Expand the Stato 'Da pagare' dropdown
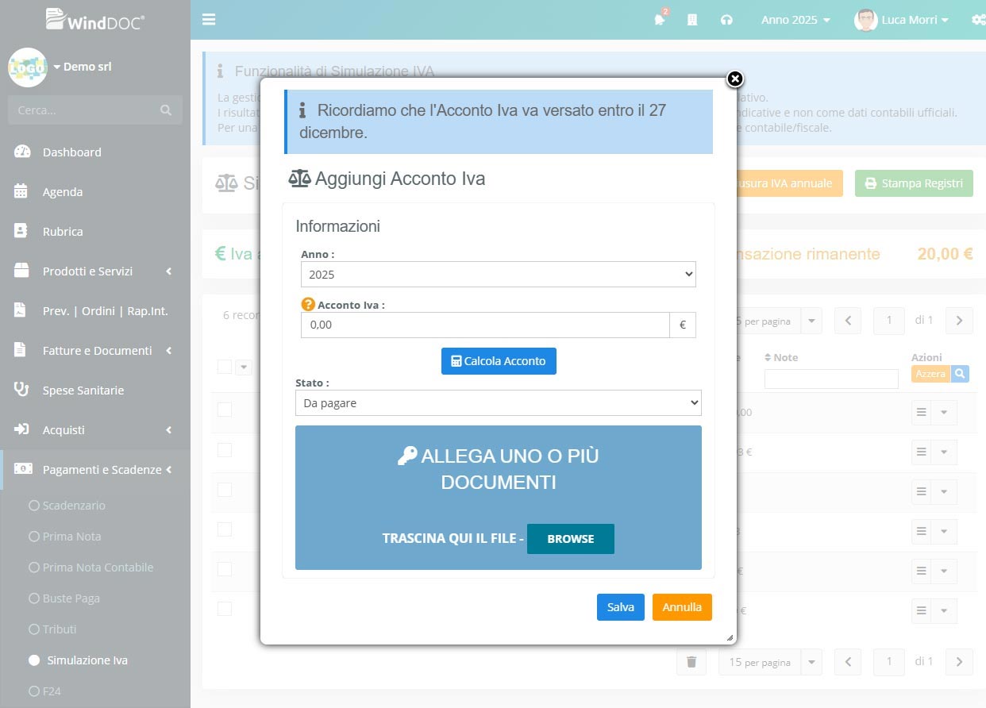The image size is (986, 708). [498, 403]
